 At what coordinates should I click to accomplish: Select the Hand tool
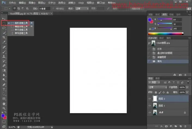[4, 104]
